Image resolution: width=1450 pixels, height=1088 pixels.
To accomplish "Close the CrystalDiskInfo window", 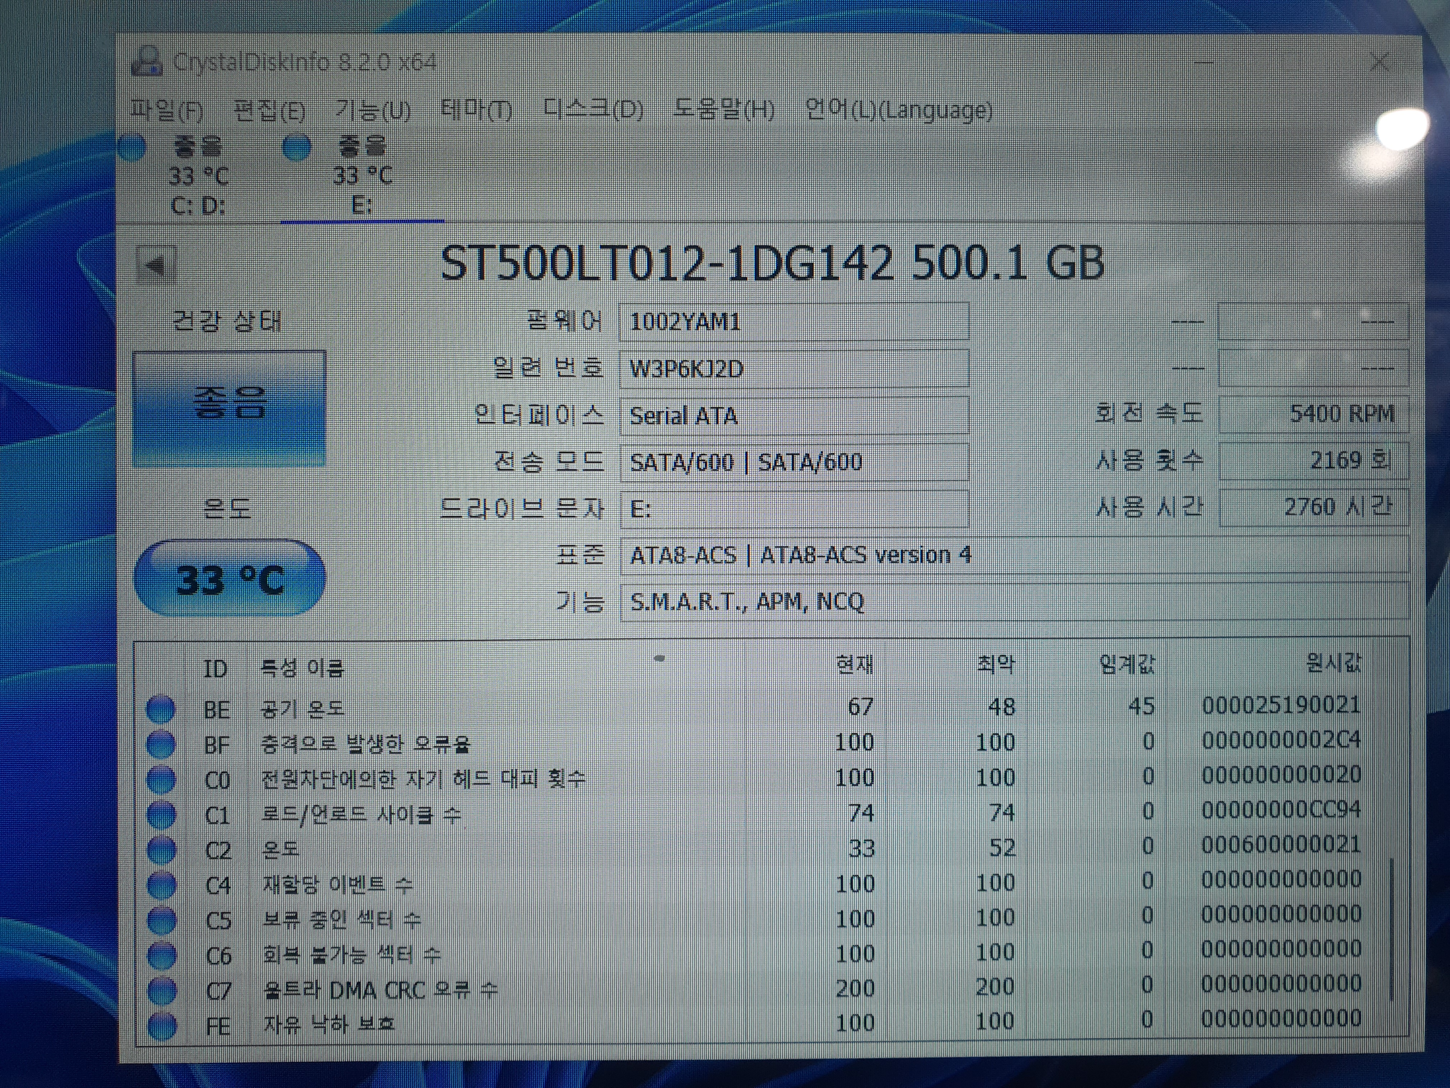I will (1379, 63).
